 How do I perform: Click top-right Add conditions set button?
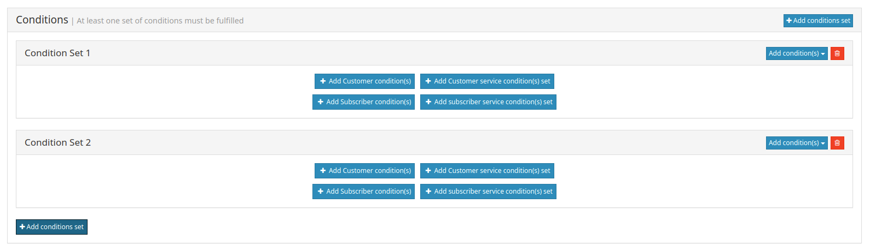(818, 21)
